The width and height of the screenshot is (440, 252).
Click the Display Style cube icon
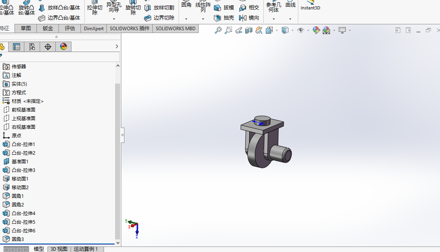click(285, 30)
